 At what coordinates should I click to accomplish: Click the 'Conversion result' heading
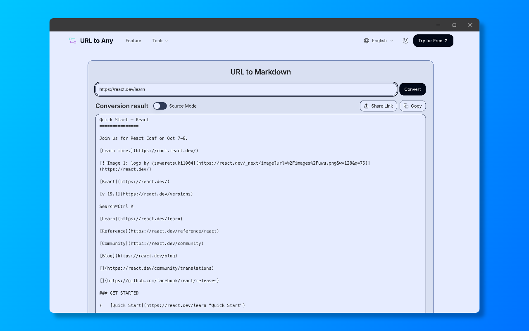point(122,106)
